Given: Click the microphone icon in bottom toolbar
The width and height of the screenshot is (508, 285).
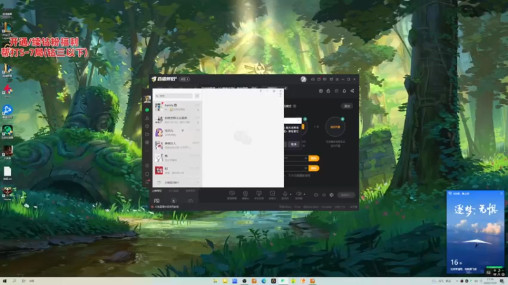Looking at the screenshot, I should click(x=285, y=194).
